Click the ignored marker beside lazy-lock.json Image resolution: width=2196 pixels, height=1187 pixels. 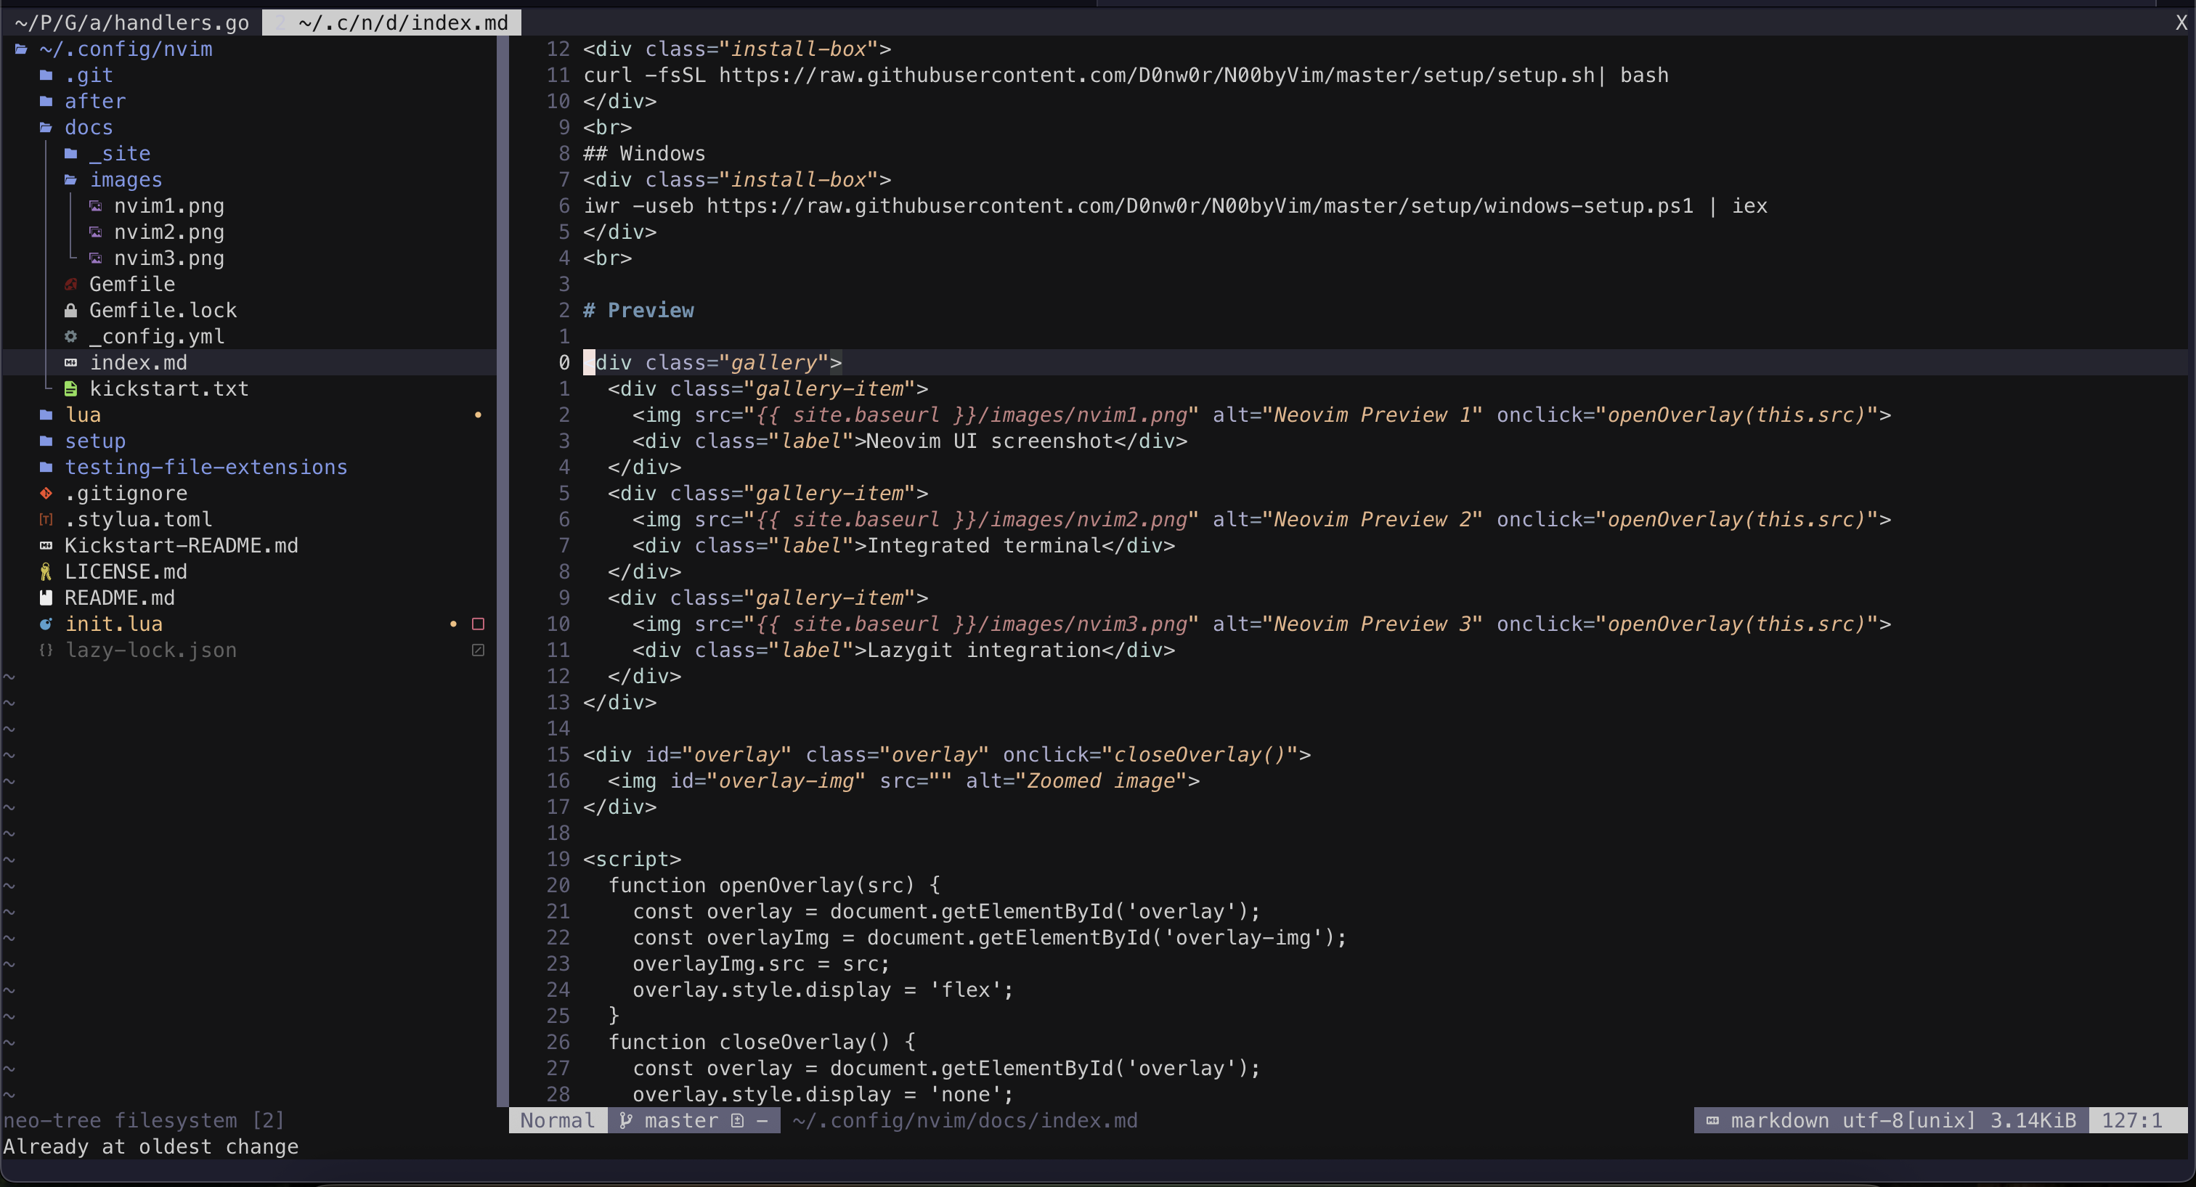tap(479, 649)
